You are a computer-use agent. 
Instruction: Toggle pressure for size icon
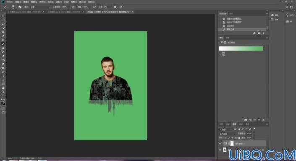coord(121,7)
